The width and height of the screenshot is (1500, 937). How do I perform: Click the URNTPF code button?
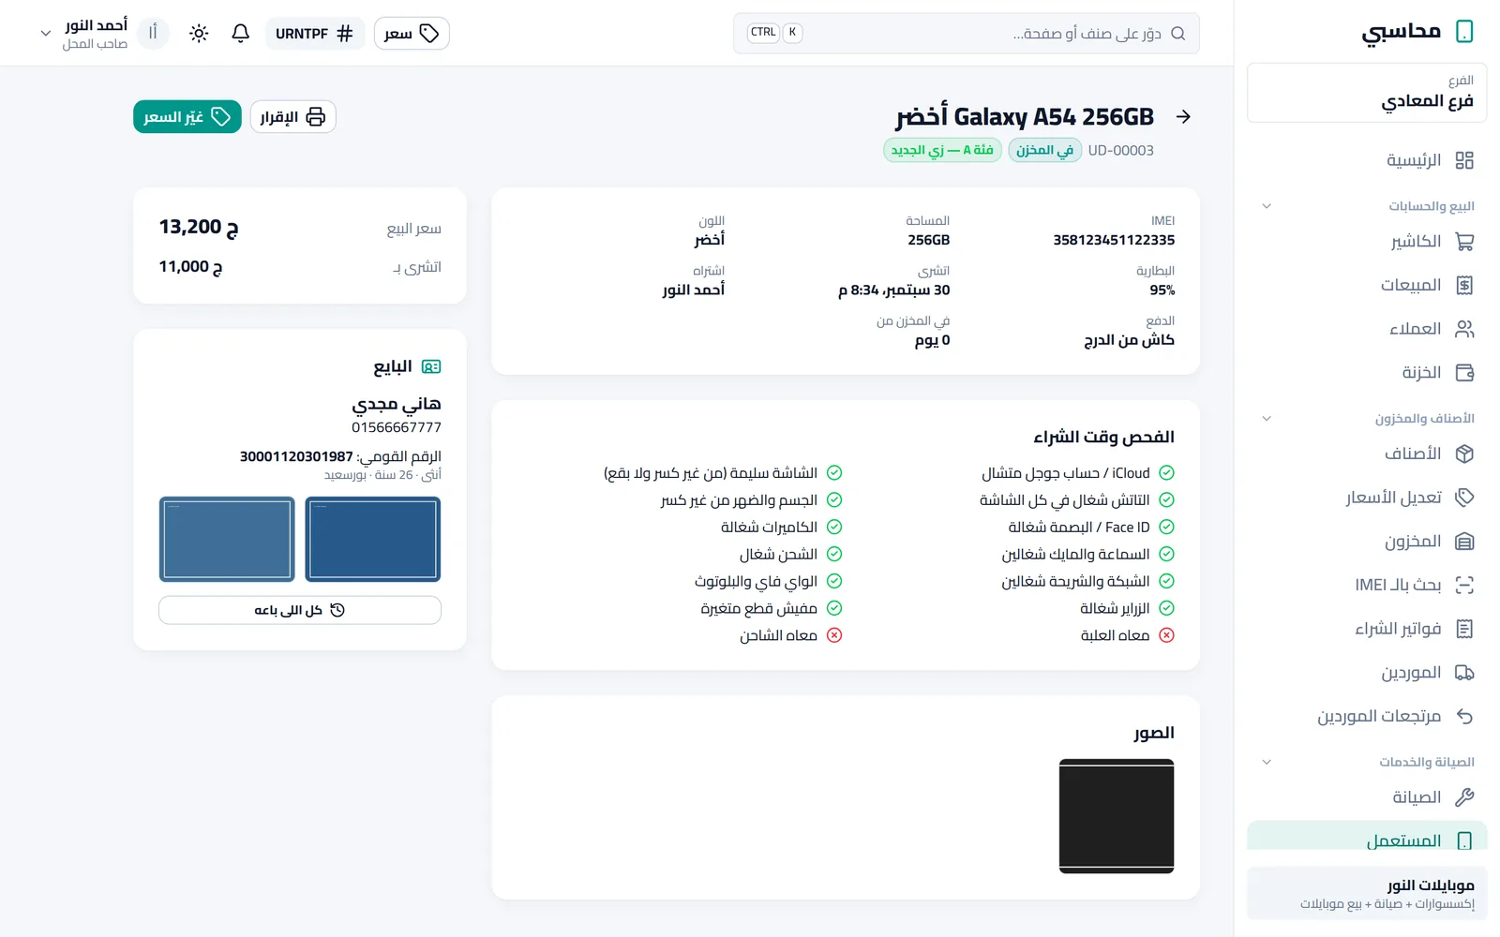pos(314,34)
